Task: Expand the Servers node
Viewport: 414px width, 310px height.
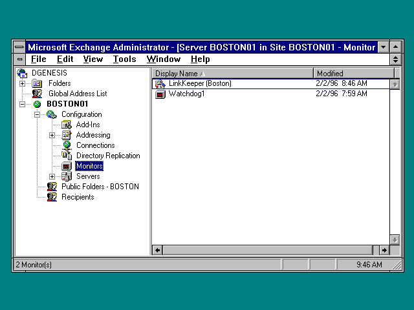Action: [x=52, y=176]
